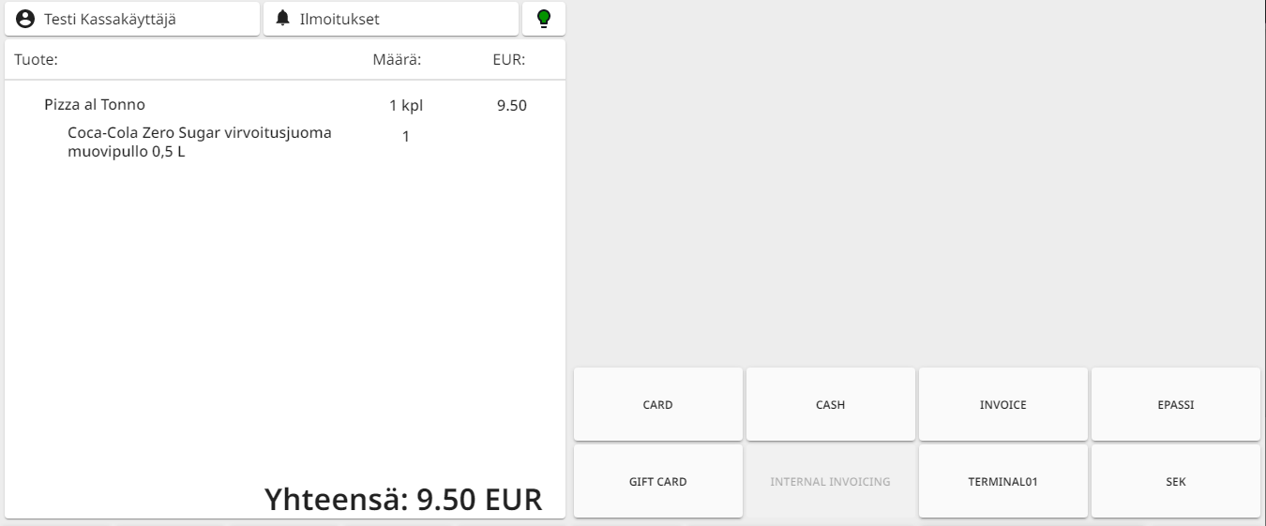Pay using EPASSI
The height and width of the screenshot is (526, 1266).
pos(1175,405)
